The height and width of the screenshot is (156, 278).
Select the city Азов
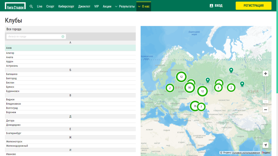70,48
